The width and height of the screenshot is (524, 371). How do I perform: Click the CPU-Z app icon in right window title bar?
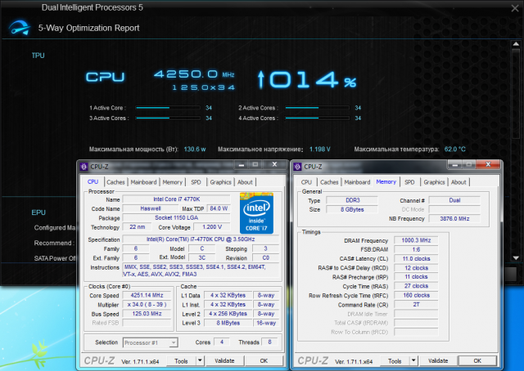297,167
